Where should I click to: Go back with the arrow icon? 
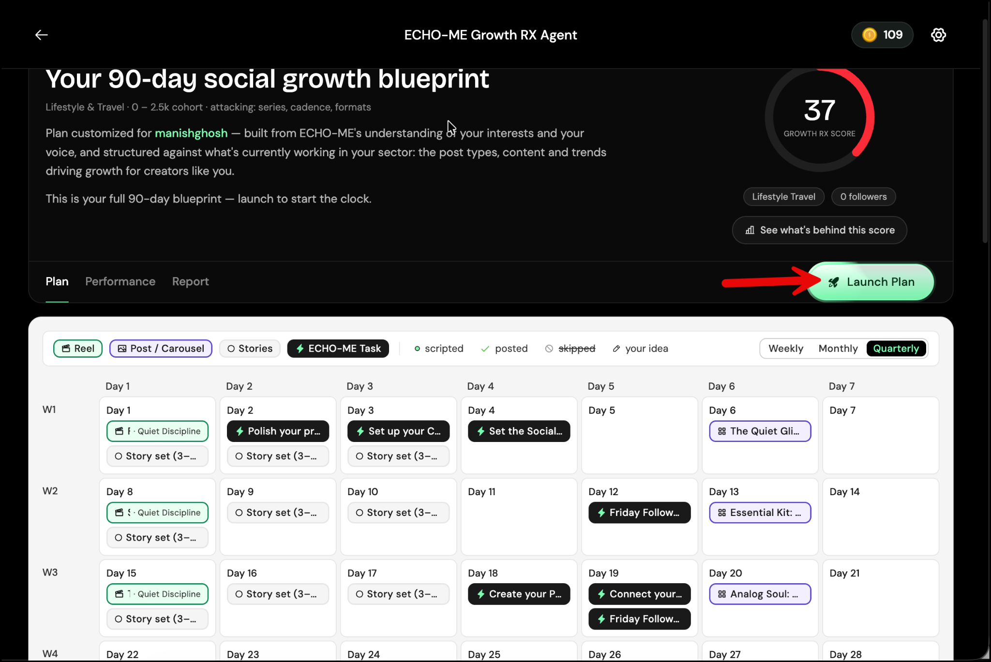pyautogui.click(x=42, y=35)
